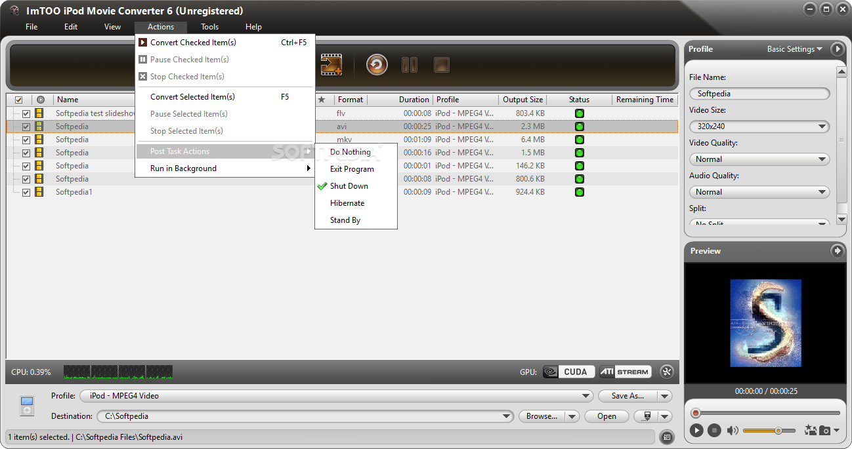The image size is (852, 449).
Task: Click green status indicator for Softpedia1 row
Action: [579, 192]
